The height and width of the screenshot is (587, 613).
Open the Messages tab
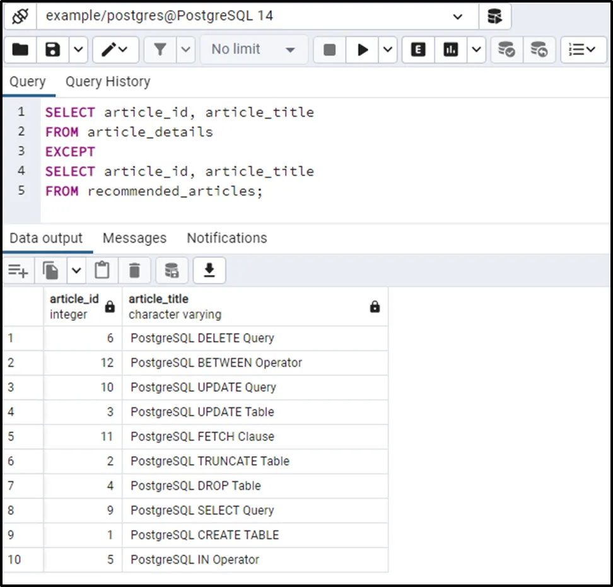click(x=134, y=238)
